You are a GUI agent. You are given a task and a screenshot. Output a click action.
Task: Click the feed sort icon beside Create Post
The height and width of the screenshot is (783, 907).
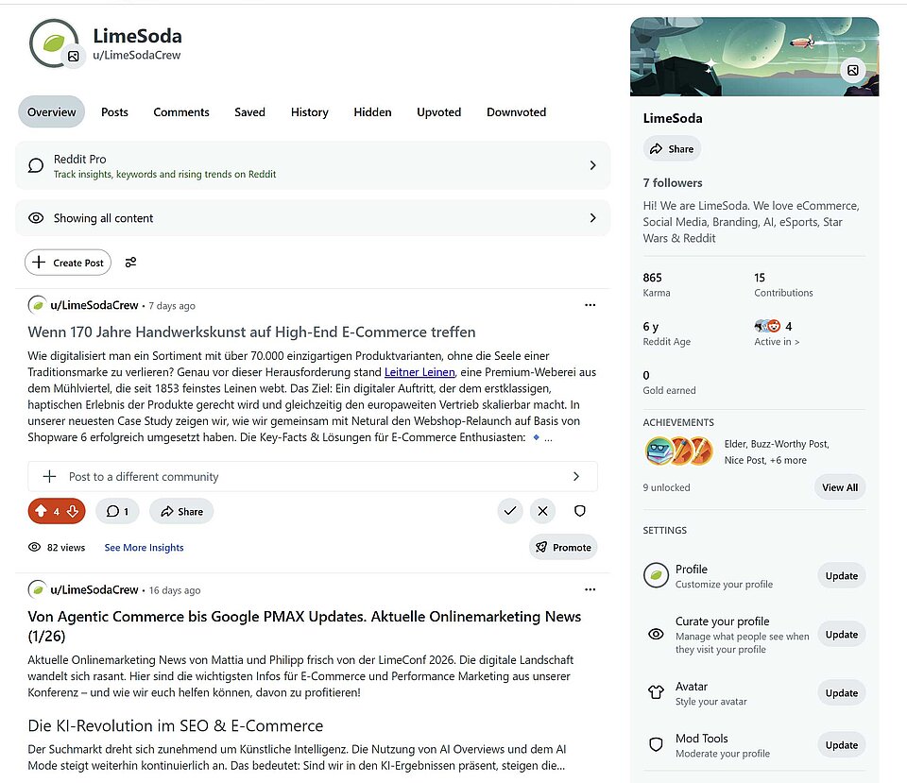coord(130,264)
